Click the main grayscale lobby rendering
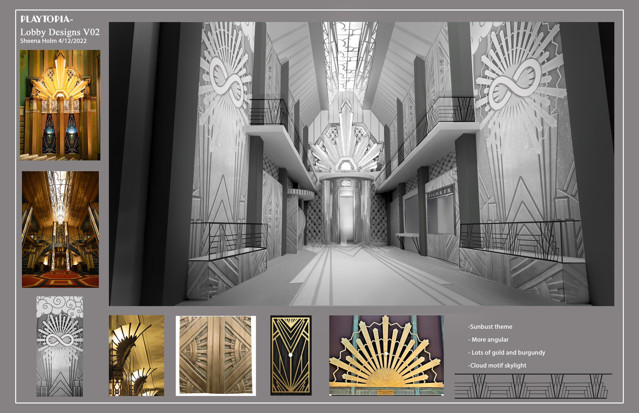This screenshot has width=639, height=413. click(x=361, y=164)
